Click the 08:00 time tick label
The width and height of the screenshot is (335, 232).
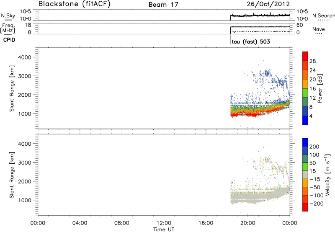[x=121, y=223]
